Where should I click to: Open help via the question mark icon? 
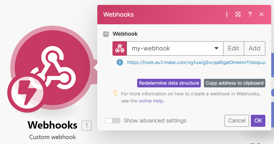coord(250,14)
